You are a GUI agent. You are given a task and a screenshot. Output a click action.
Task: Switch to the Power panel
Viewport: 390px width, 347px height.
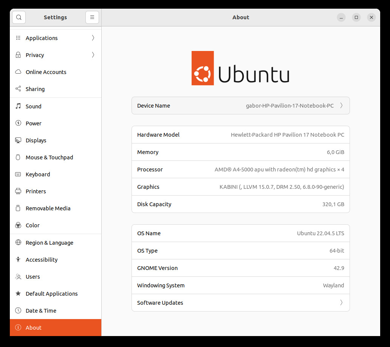click(56, 123)
